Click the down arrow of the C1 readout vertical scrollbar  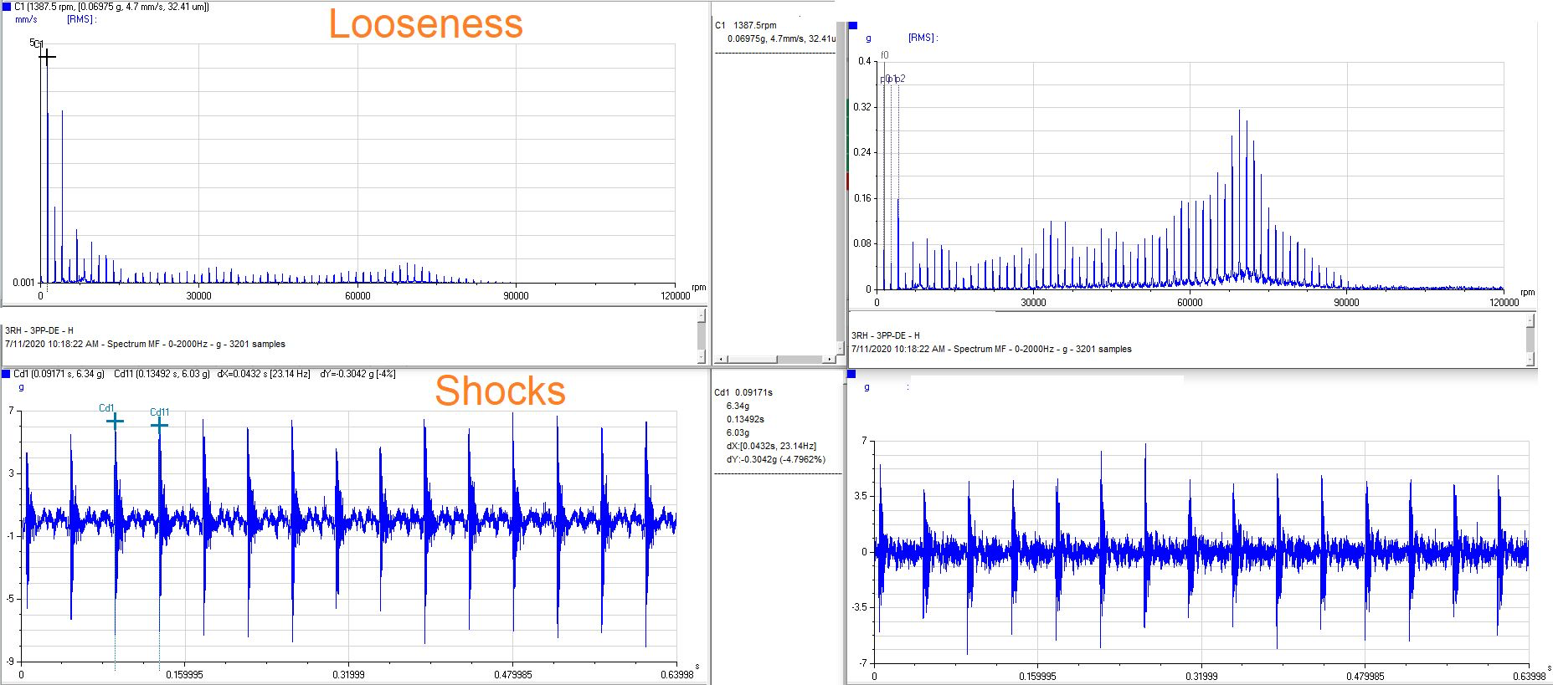pyautogui.click(x=840, y=347)
